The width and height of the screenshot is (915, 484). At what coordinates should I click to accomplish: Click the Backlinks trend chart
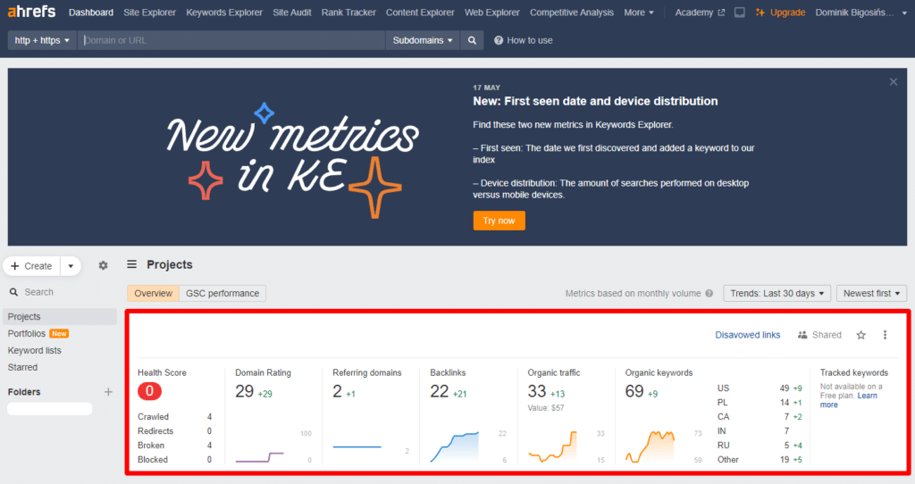tap(455, 446)
